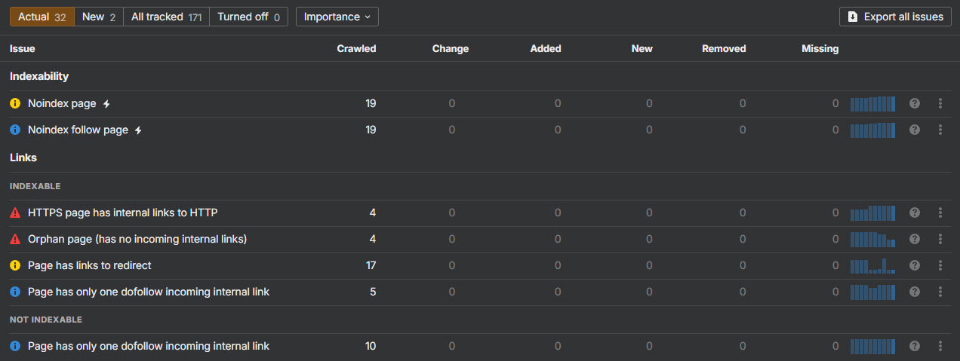Image resolution: width=960 pixels, height=361 pixels.
Task: Switch to the New issues tab
Action: (x=98, y=17)
